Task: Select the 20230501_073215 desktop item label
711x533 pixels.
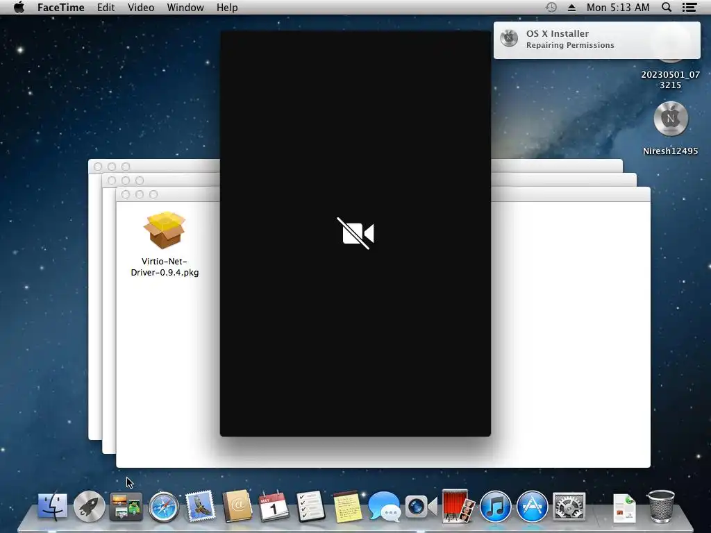Action: pos(670,80)
